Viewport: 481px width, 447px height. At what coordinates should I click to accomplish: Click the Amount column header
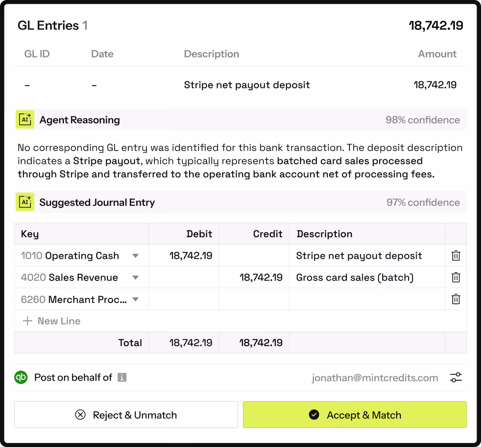(437, 53)
